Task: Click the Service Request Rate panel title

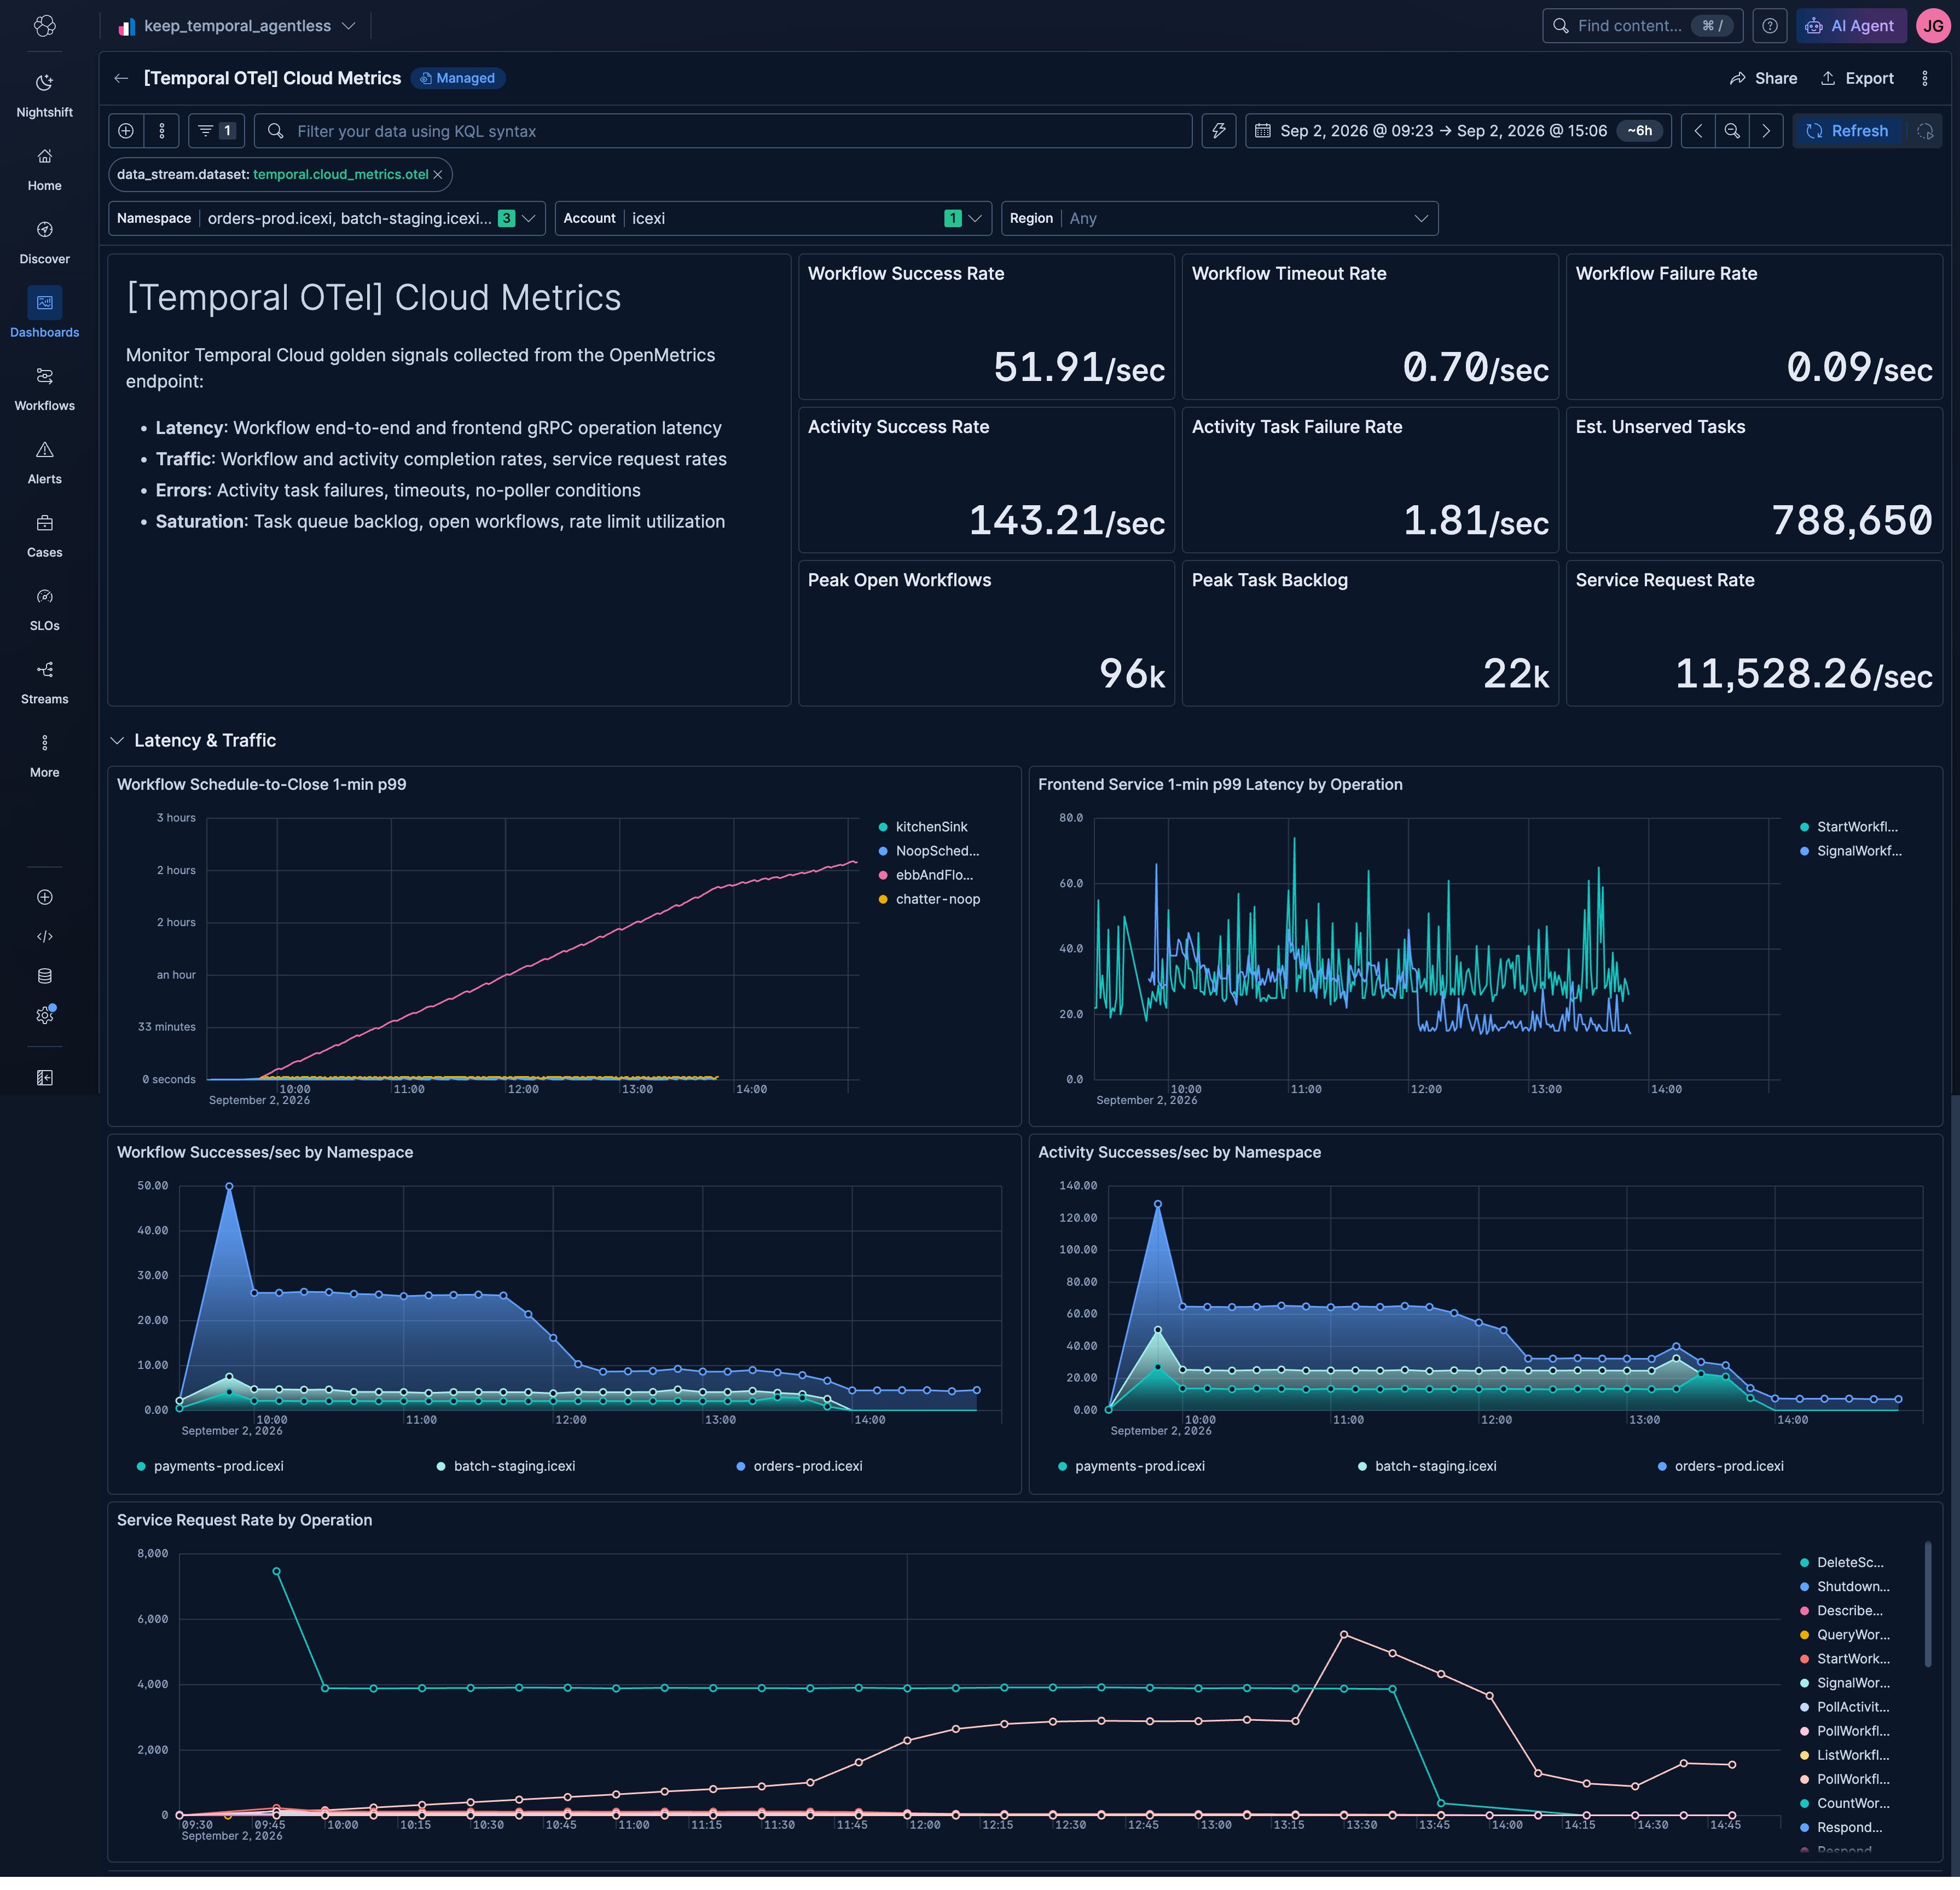Action: (x=1664, y=580)
